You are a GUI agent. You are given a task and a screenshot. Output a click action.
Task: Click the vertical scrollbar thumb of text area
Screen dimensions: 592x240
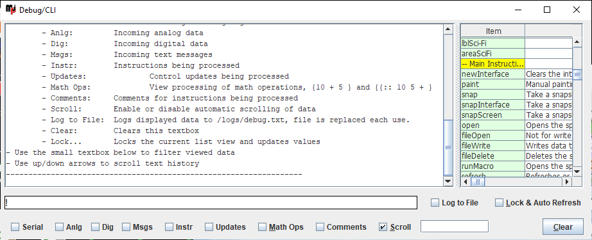coord(448,147)
